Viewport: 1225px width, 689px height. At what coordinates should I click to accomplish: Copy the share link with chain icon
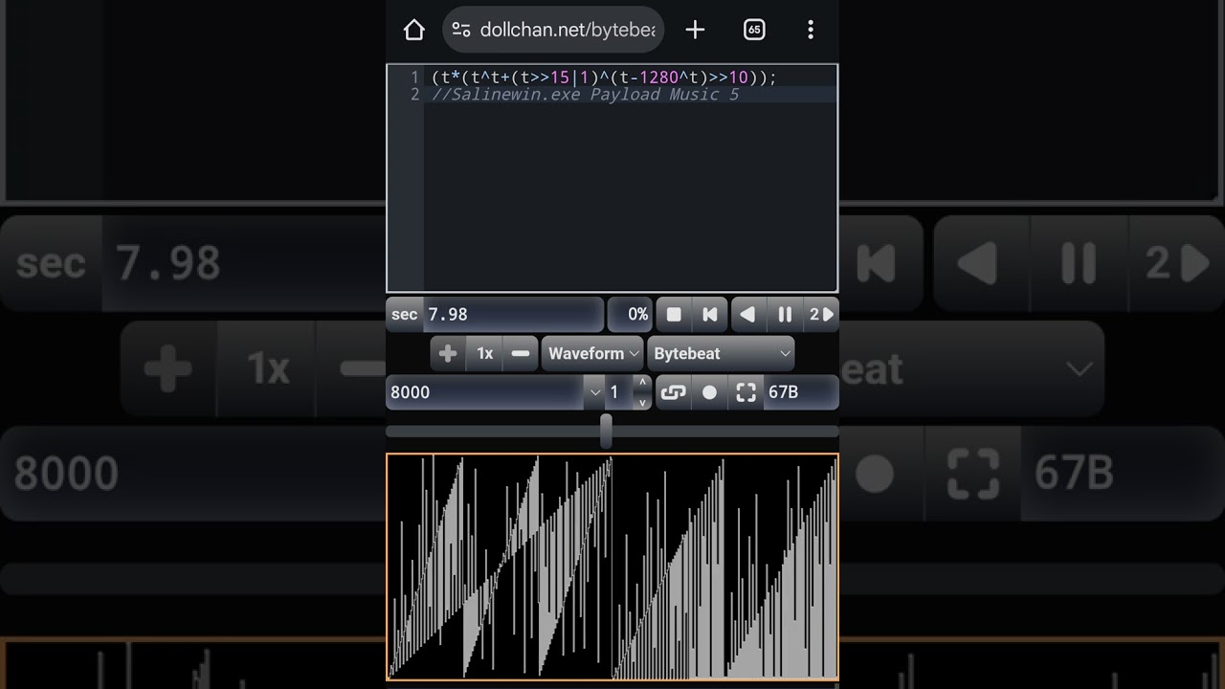click(x=674, y=392)
